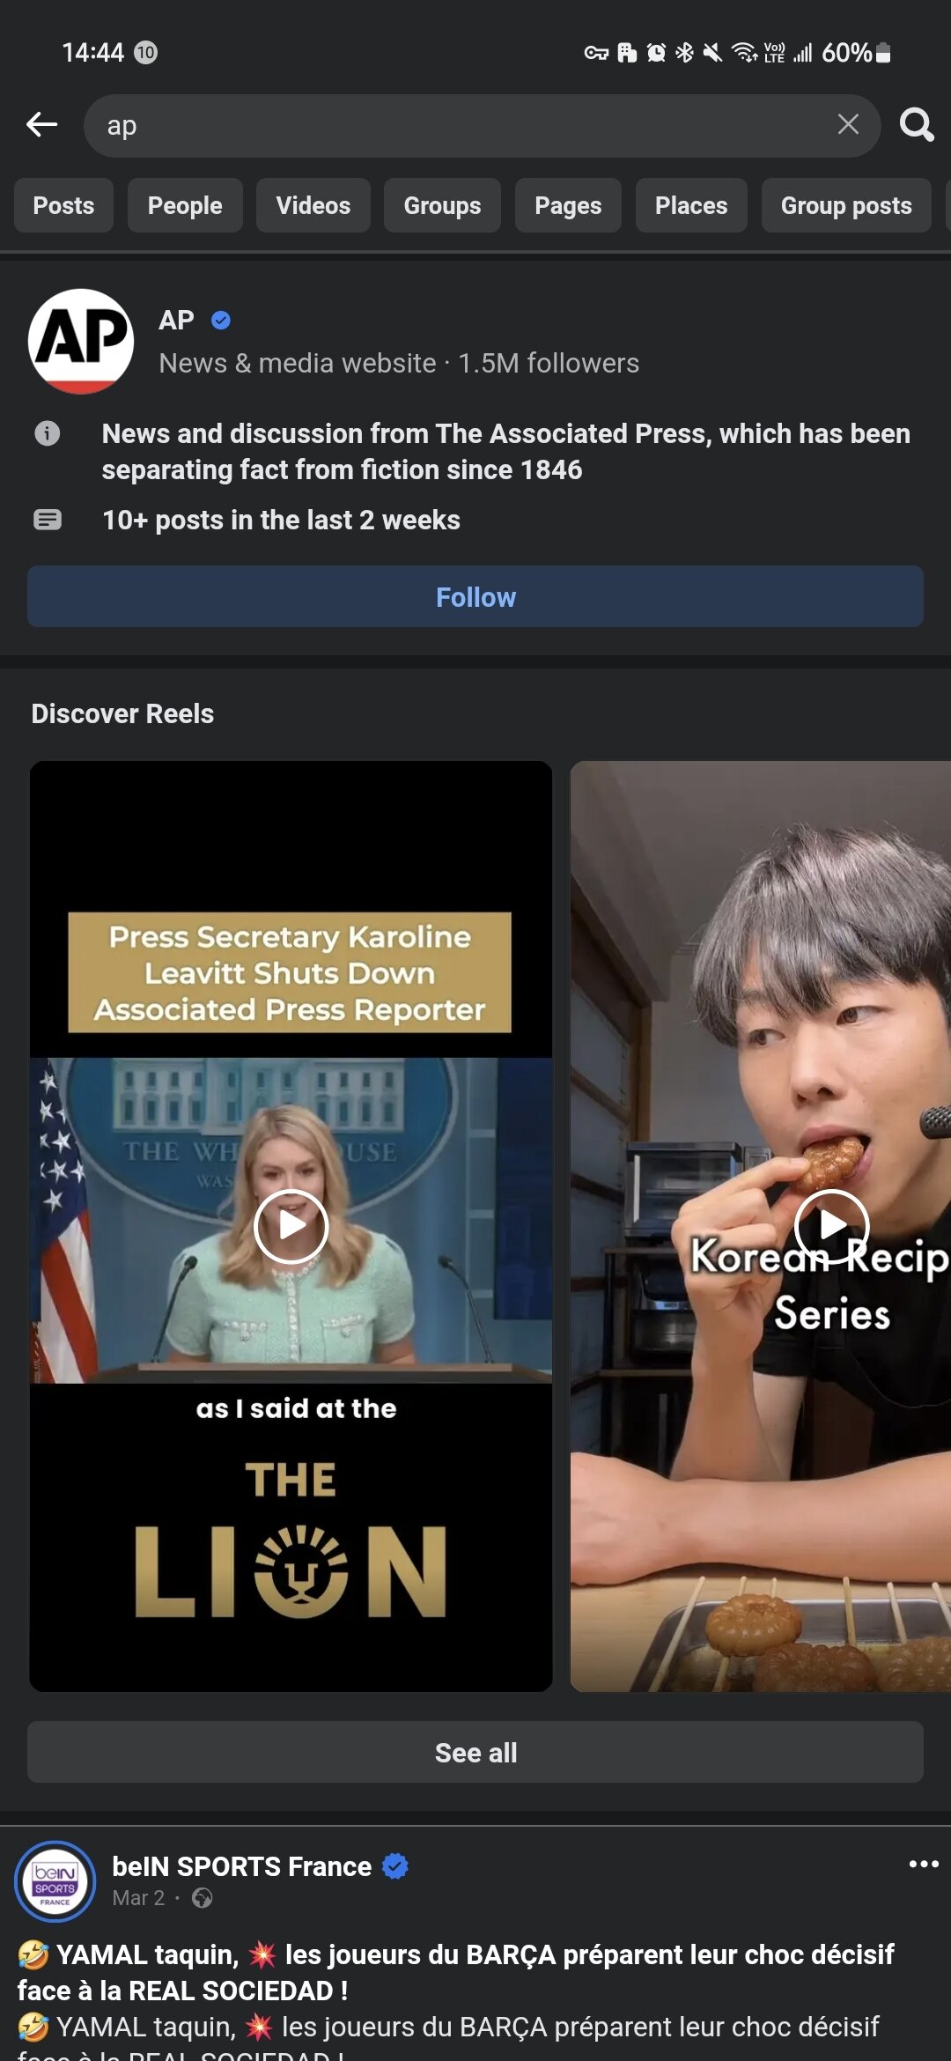Tap the LTE cellular signal bars icon

pyautogui.click(x=801, y=53)
